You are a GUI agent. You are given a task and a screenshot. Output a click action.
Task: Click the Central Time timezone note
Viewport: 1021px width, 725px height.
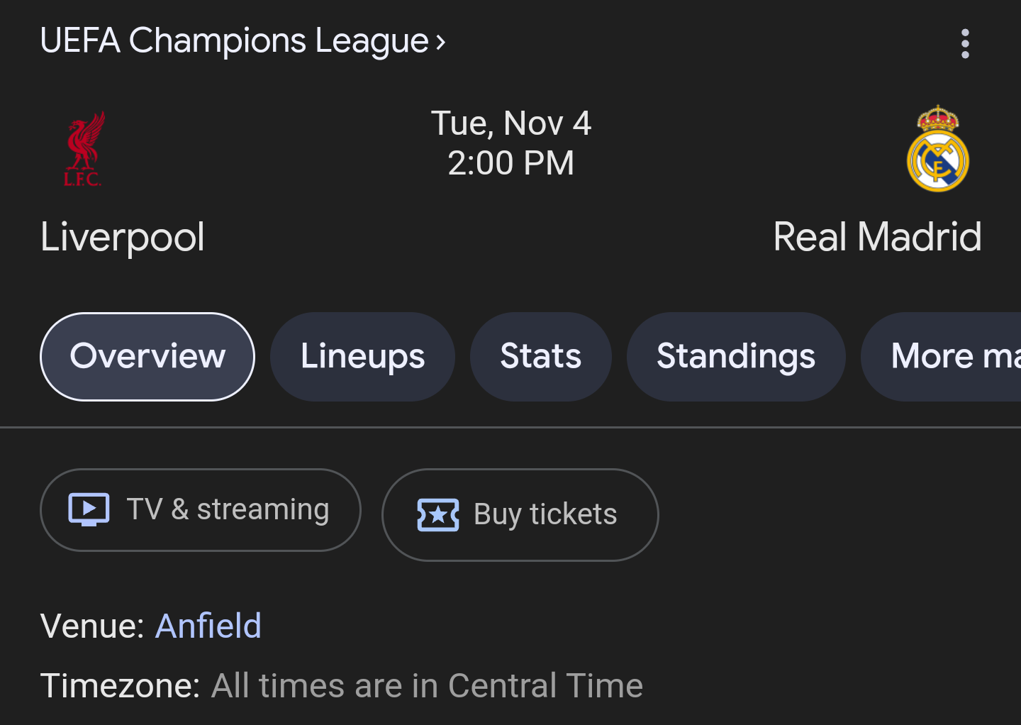click(427, 686)
